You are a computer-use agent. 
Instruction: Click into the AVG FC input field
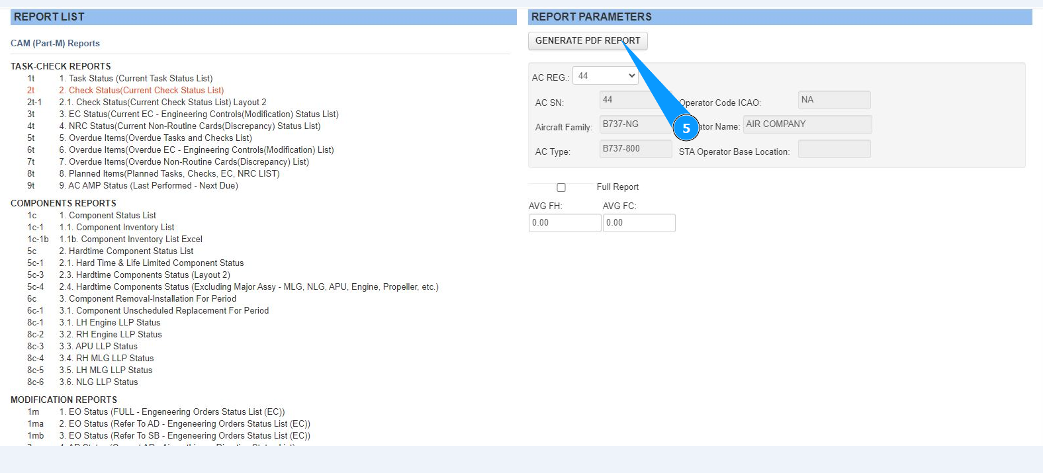tap(639, 223)
